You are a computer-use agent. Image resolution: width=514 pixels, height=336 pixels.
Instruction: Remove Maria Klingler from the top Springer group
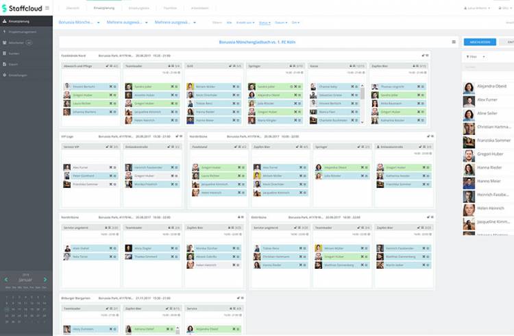[x=295, y=121]
